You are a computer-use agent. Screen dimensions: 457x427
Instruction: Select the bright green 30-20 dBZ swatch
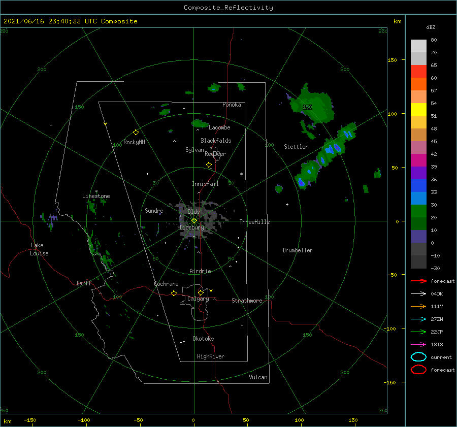(x=418, y=211)
